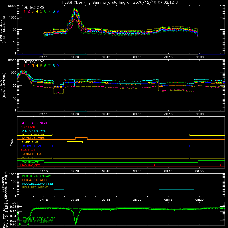Screen dimensions: 228x228
Task: Click the REAR_DEC_CHAN/128 legend entry
Action: pyautogui.click(x=38, y=184)
